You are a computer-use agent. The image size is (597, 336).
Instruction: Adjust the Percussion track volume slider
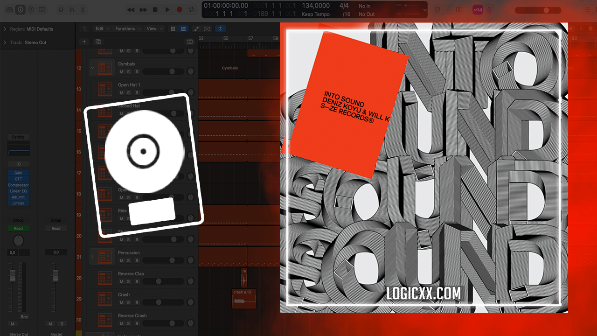click(x=163, y=260)
